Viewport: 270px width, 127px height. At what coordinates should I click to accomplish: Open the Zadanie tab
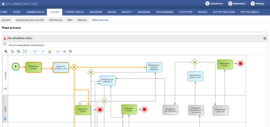click(6, 20)
